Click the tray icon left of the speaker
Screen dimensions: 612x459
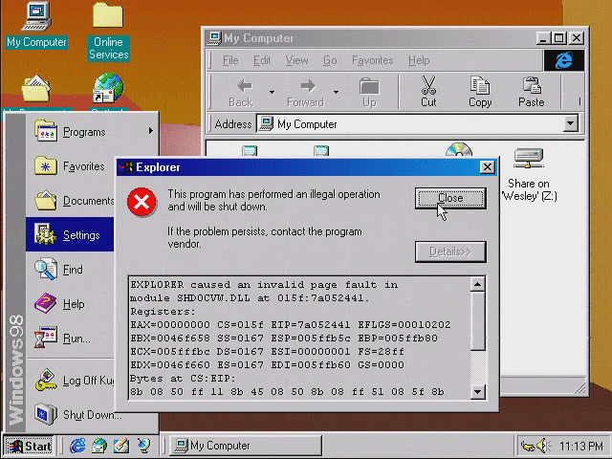pos(528,446)
